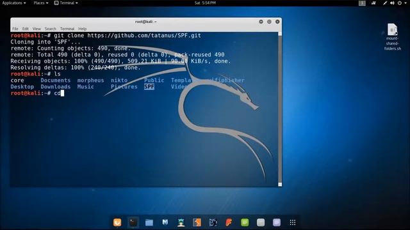
Task: Click the 'cd' command at prompt cursor
Action: (x=57, y=93)
